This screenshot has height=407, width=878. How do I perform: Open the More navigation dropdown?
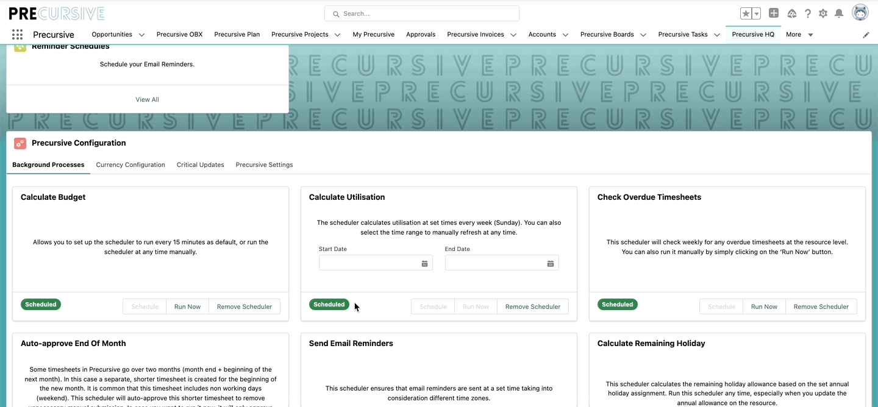tap(800, 35)
